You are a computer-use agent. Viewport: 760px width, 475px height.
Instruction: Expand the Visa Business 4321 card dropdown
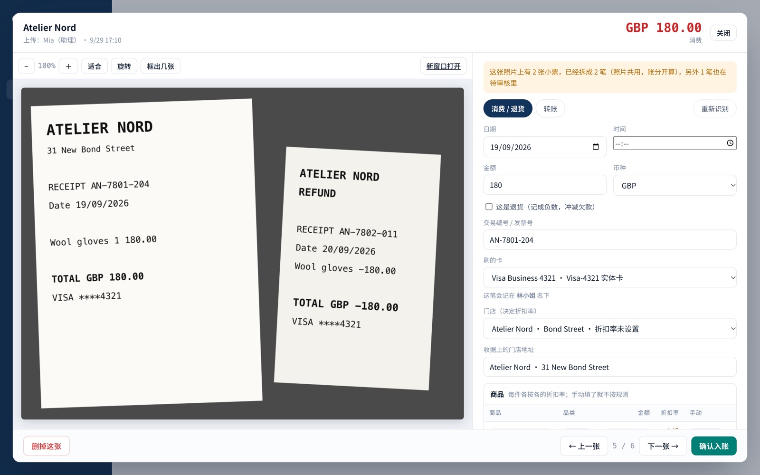click(610, 278)
